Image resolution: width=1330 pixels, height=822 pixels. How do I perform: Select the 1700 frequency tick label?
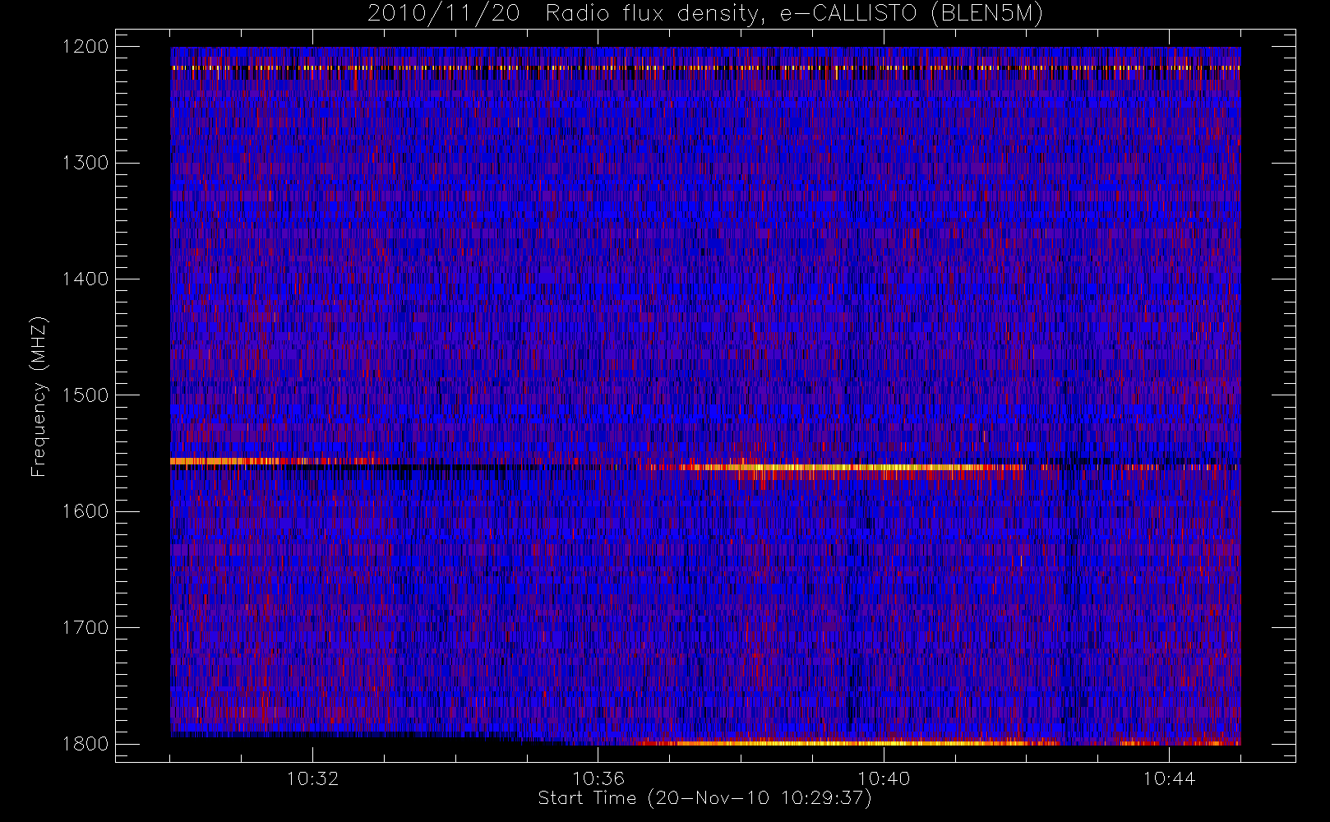coord(85,628)
